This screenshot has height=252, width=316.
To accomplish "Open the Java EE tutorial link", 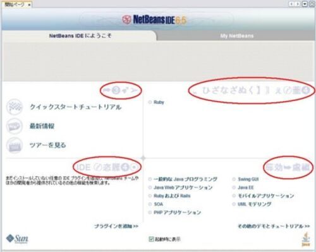I will [x=246, y=188].
